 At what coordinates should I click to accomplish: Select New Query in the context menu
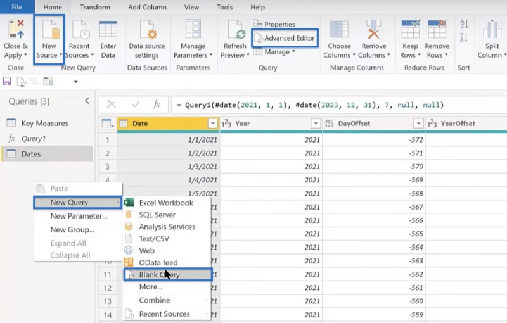[x=78, y=202]
